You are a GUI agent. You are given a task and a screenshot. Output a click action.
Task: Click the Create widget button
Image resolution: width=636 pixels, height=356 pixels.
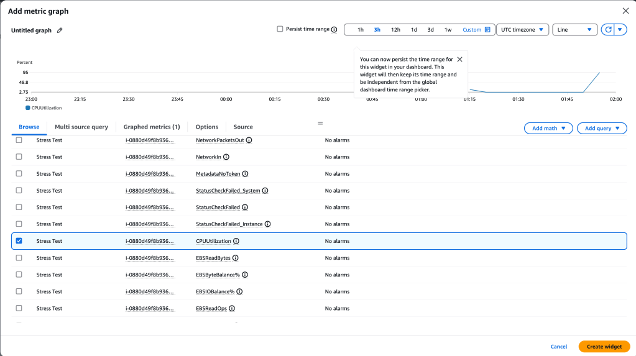click(x=604, y=347)
